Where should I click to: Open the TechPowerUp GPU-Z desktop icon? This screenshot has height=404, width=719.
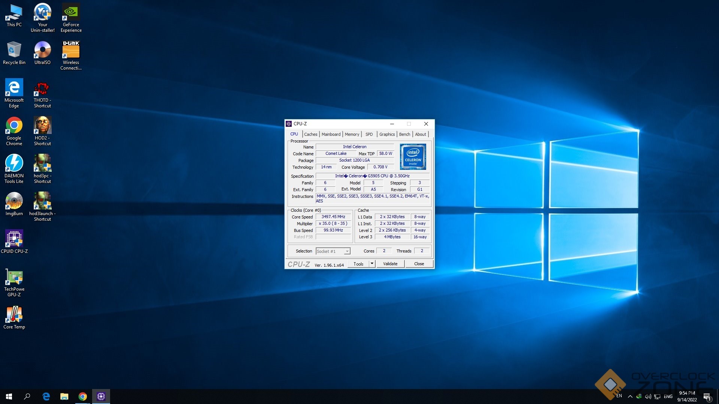(x=14, y=278)
